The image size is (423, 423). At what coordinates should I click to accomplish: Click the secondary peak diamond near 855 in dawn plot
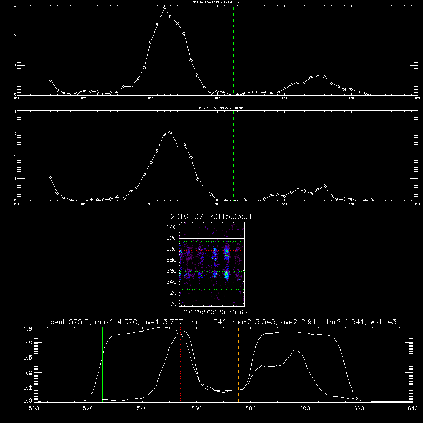[x=318, y=77]
